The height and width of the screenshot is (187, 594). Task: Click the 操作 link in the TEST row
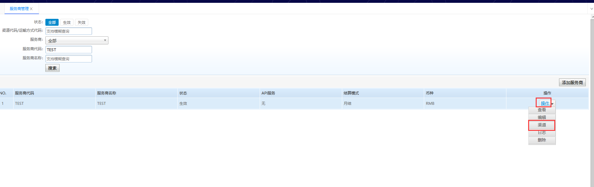[545, 103]
